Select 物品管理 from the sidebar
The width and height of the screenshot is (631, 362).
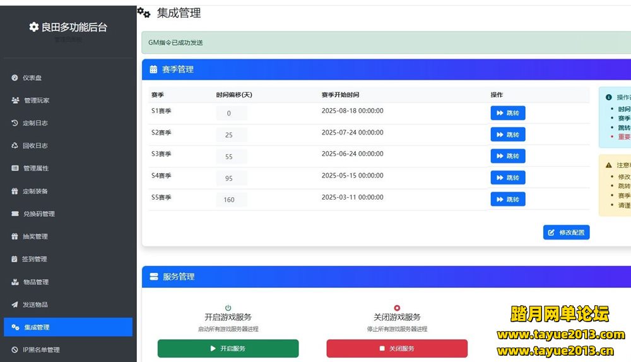point(35,282)
